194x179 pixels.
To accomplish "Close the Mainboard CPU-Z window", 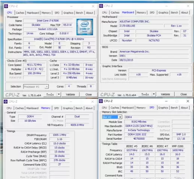I will click(x=188, y=6).
